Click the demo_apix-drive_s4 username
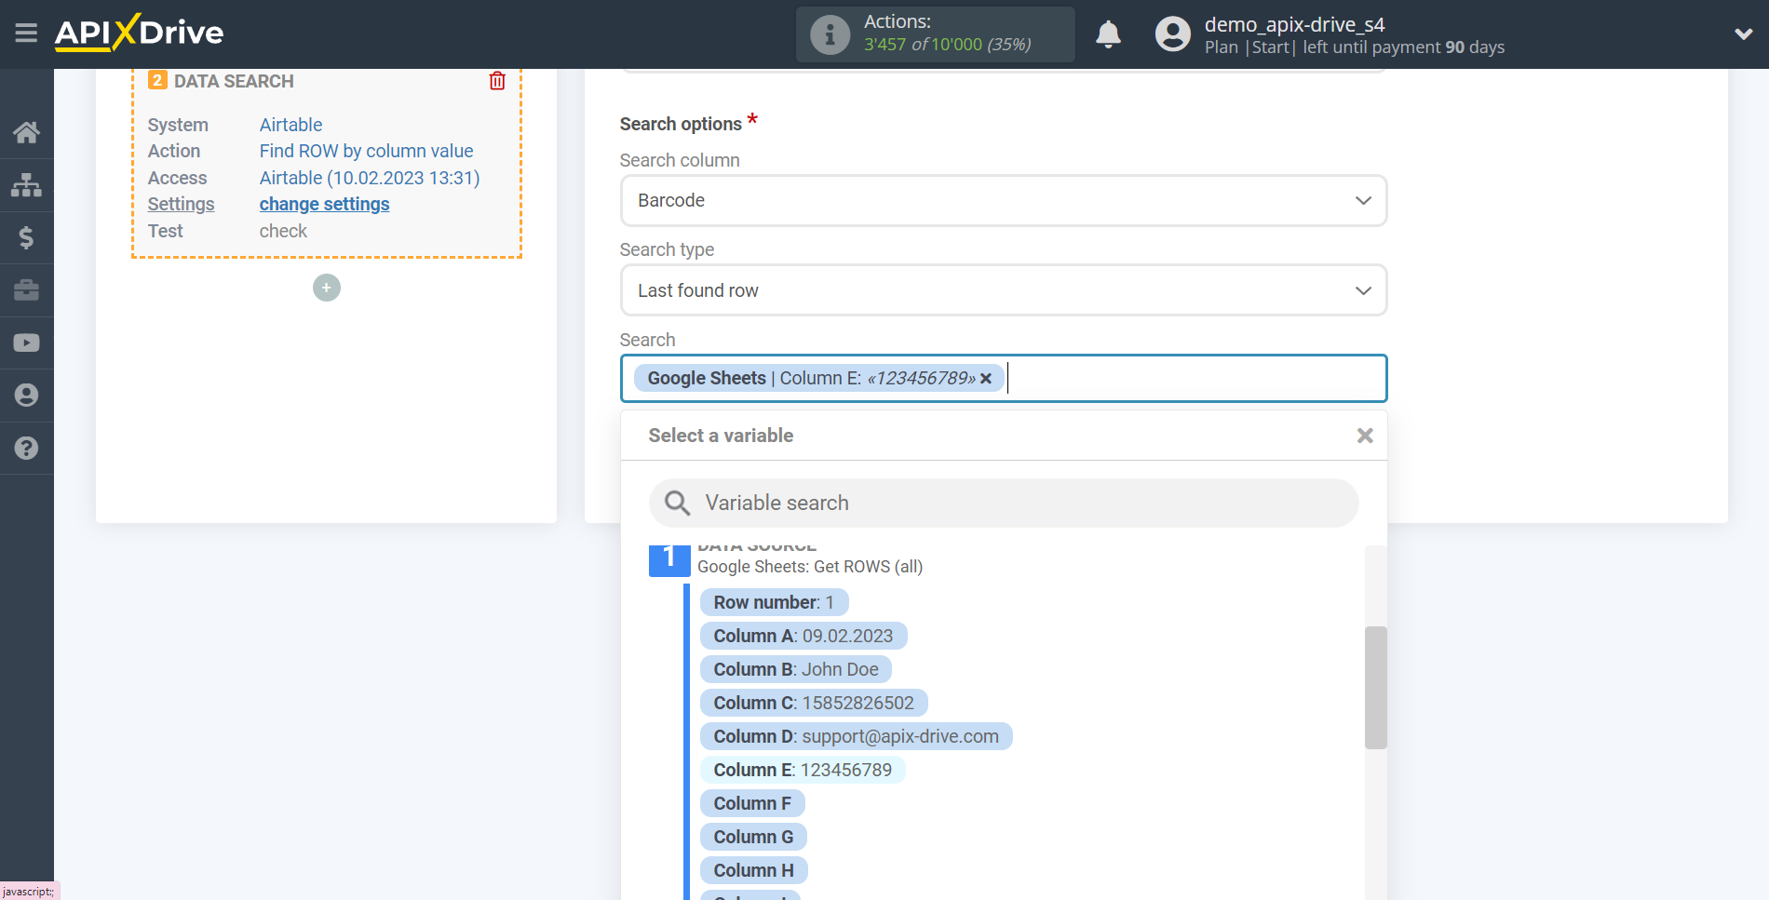Image resolution: width=1769 pixels, height=900 pixels. [1294, 24]
